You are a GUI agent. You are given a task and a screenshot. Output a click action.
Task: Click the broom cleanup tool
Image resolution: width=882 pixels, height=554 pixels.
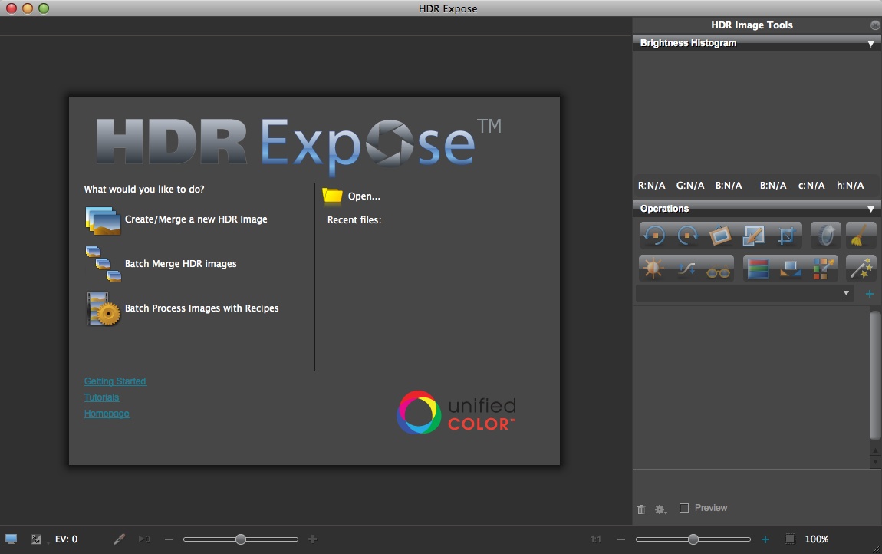coord(861,236)
